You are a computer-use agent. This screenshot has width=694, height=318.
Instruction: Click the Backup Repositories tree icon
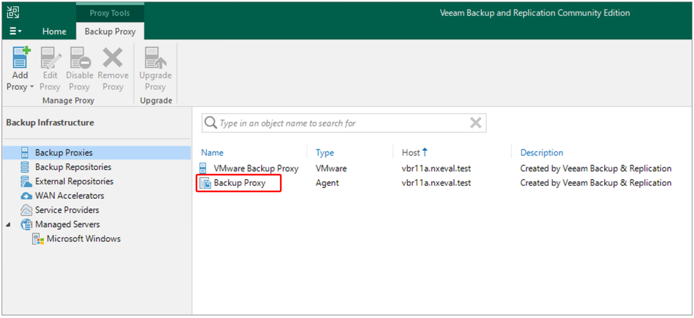25,167
